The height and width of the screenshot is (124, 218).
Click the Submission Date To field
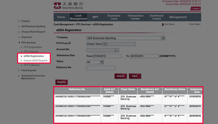(x=144, y=56)
